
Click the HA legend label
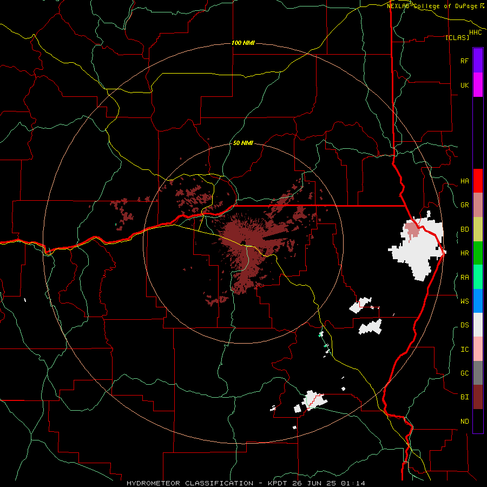coord(464,181)
